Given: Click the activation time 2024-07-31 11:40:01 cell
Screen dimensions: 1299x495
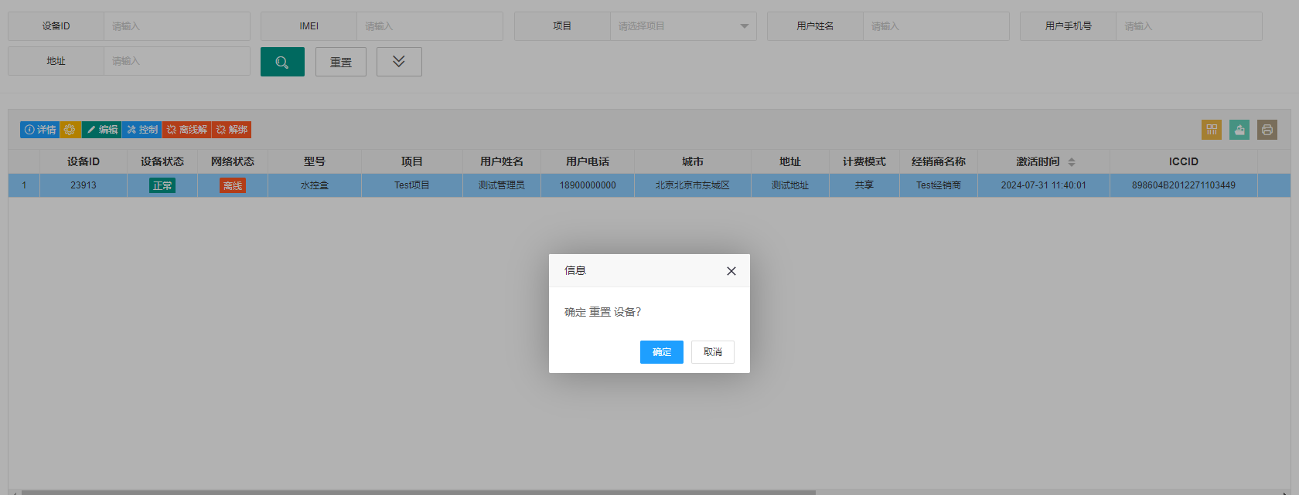Looking at the screenshot, I should click(x=1044, y=185).
